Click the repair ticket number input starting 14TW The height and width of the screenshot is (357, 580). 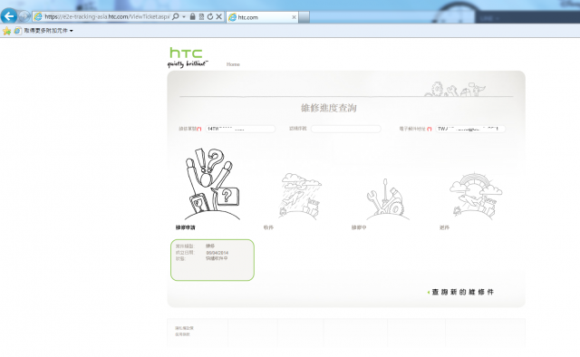[240, 129]
